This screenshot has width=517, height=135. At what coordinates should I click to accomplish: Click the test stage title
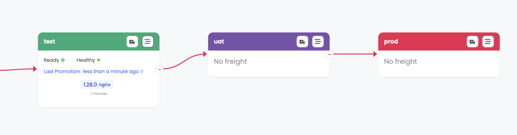pyautogui.click(x=49, y=42)
